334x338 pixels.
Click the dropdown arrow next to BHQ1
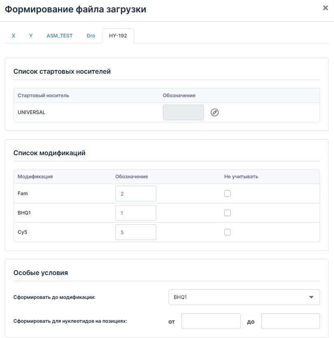tap(311, 297)
